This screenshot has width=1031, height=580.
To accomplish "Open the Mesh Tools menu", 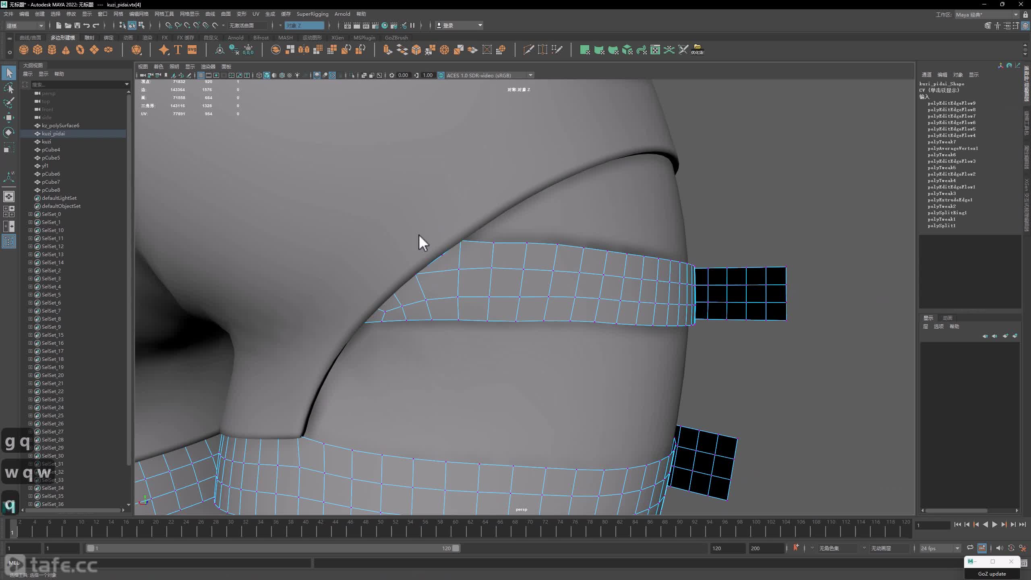I will click(164, 14).
